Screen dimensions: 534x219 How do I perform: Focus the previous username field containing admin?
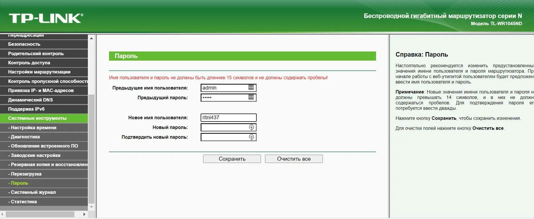[228, 88]
